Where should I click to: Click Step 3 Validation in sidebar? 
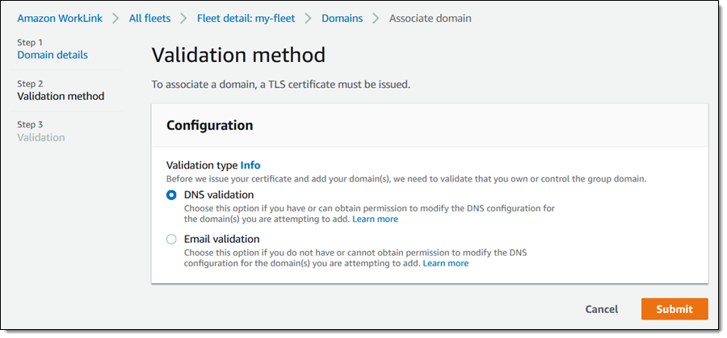pos(41,137)
